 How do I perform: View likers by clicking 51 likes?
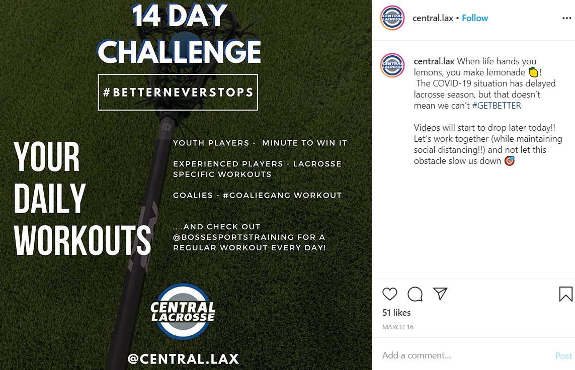pyautogui.click(x=397, y=312)
